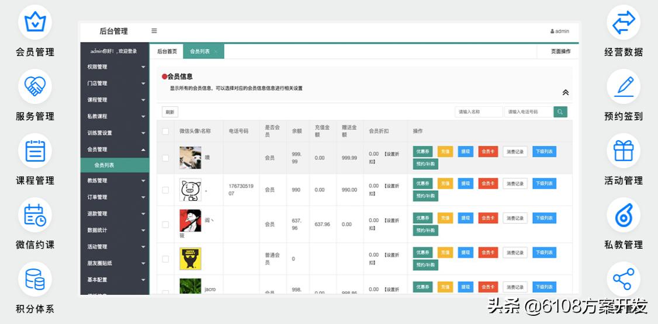658x324 pixels.
Task: Click 设置折扣 link in the 17673051907 row
Action: (x=385, y=190)
